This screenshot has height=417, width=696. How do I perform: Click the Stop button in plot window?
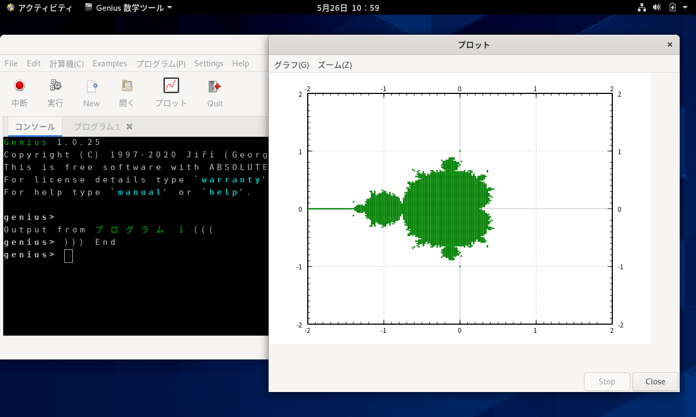tap(607, 381)
